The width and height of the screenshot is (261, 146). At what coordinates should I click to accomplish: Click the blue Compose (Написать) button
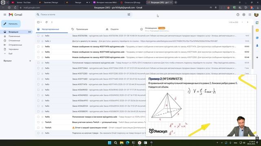tap(11, 24)
